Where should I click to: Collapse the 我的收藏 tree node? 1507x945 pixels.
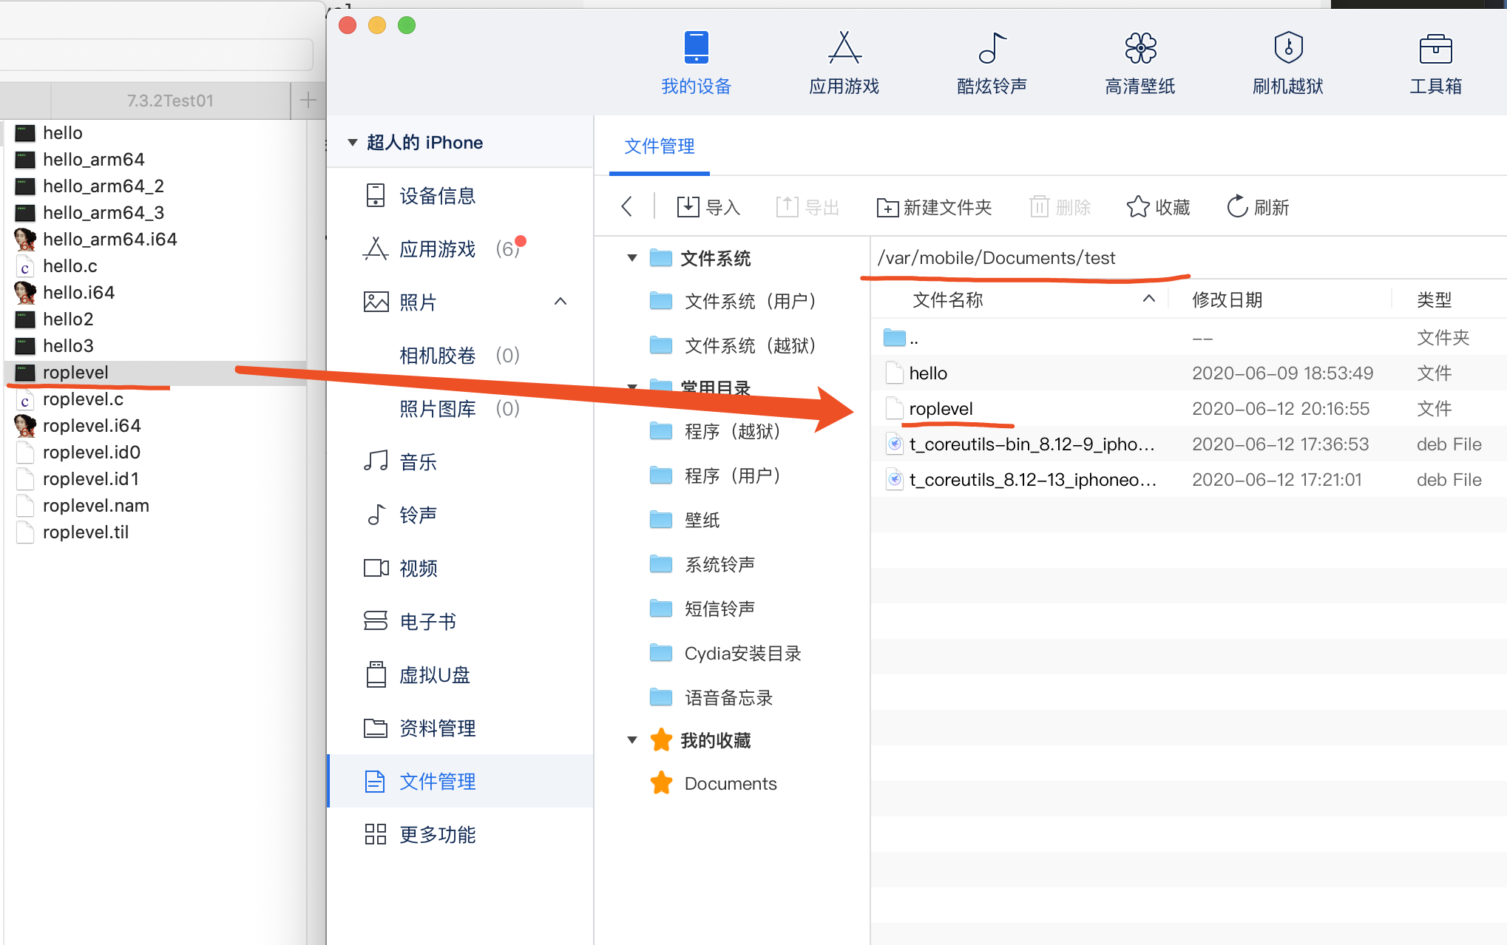(x=632, y=740)
